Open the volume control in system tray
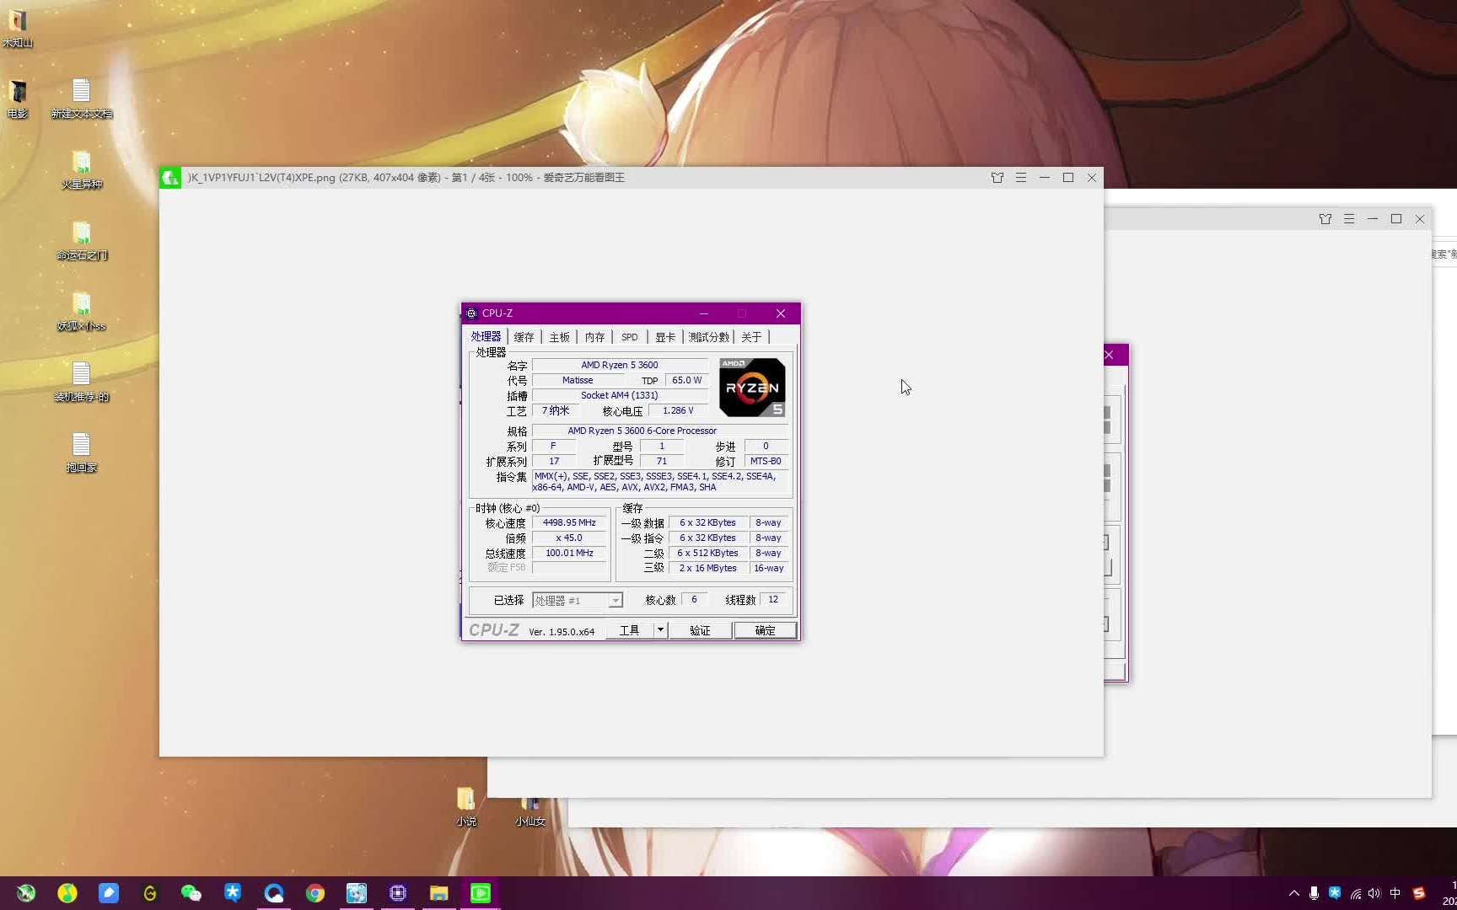Screen dimensions: 1457x910 pos(1375,893)
